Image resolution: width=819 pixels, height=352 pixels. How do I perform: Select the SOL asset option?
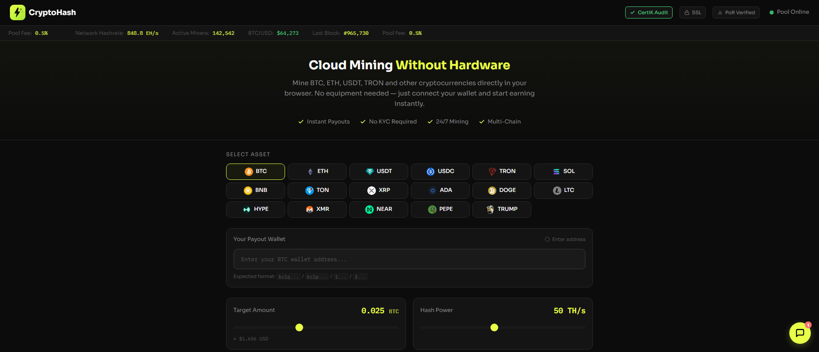[x=563, y=171]
